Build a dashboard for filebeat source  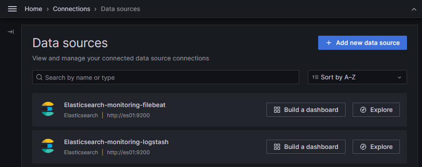(x=306, y=110)
